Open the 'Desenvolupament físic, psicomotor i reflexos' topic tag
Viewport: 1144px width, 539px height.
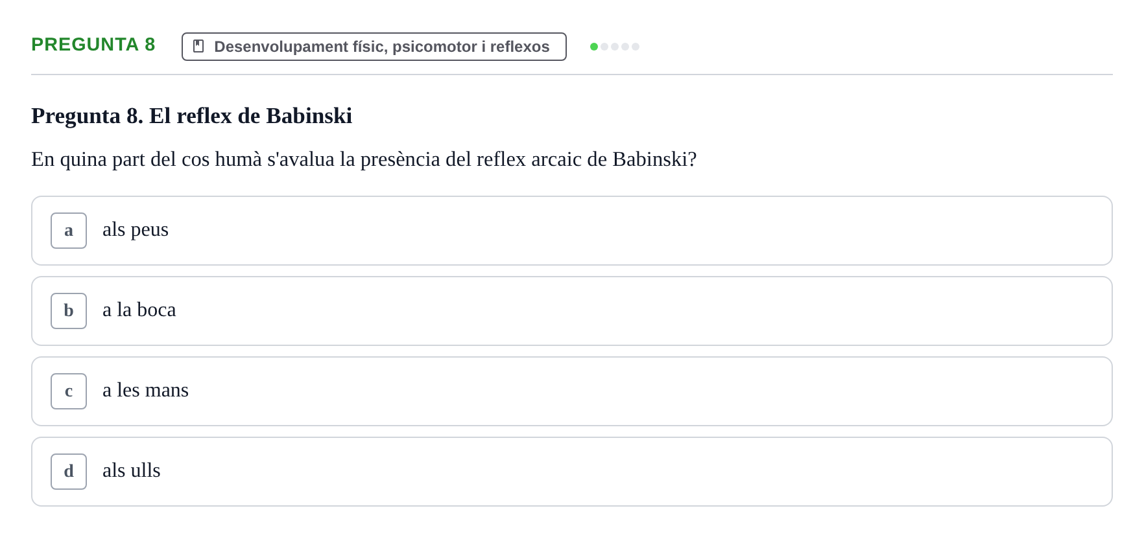tap(374, 47)
